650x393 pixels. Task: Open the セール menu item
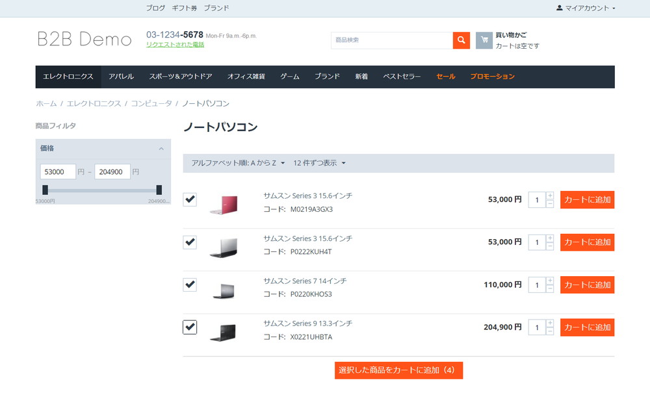tap(446, 77)
